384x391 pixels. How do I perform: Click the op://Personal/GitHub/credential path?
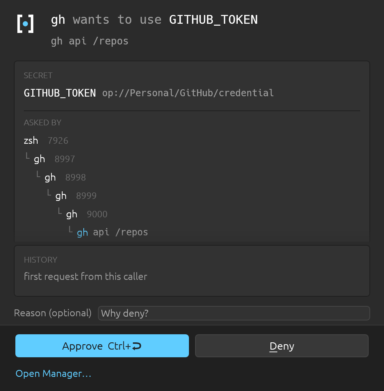(188, 93)
